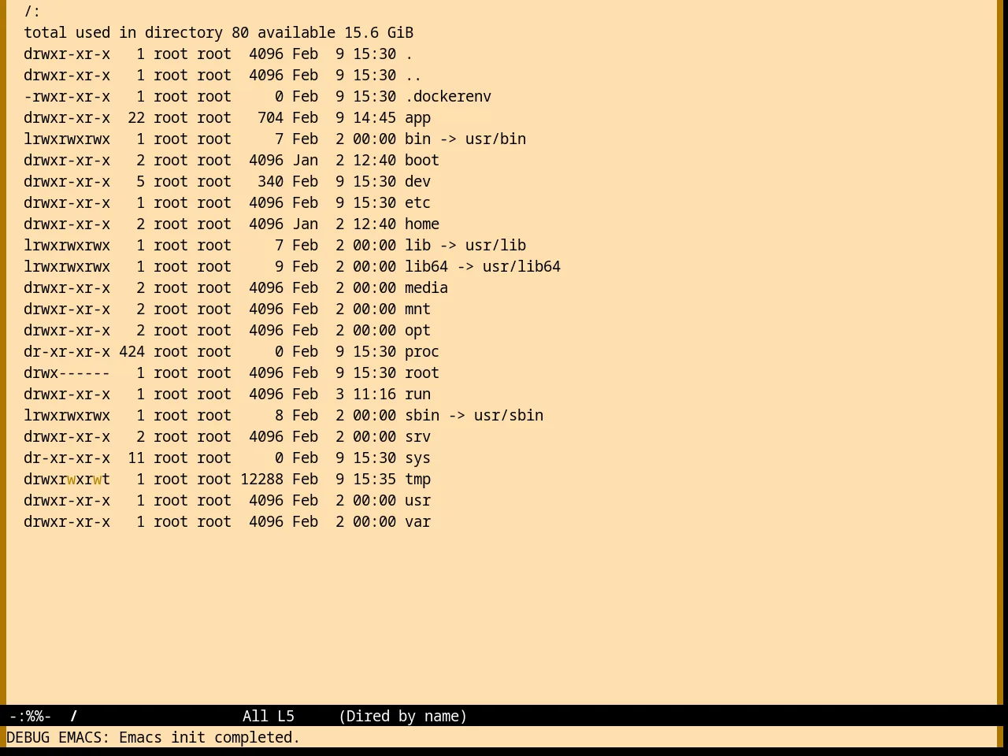This screenshot has height=756, width=1008.
Task: Open the boot directory
Action: click(x=422, y=160)
